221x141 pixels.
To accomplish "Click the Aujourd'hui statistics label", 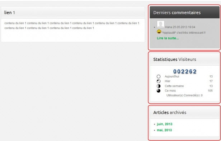I will tap(172, 76).
